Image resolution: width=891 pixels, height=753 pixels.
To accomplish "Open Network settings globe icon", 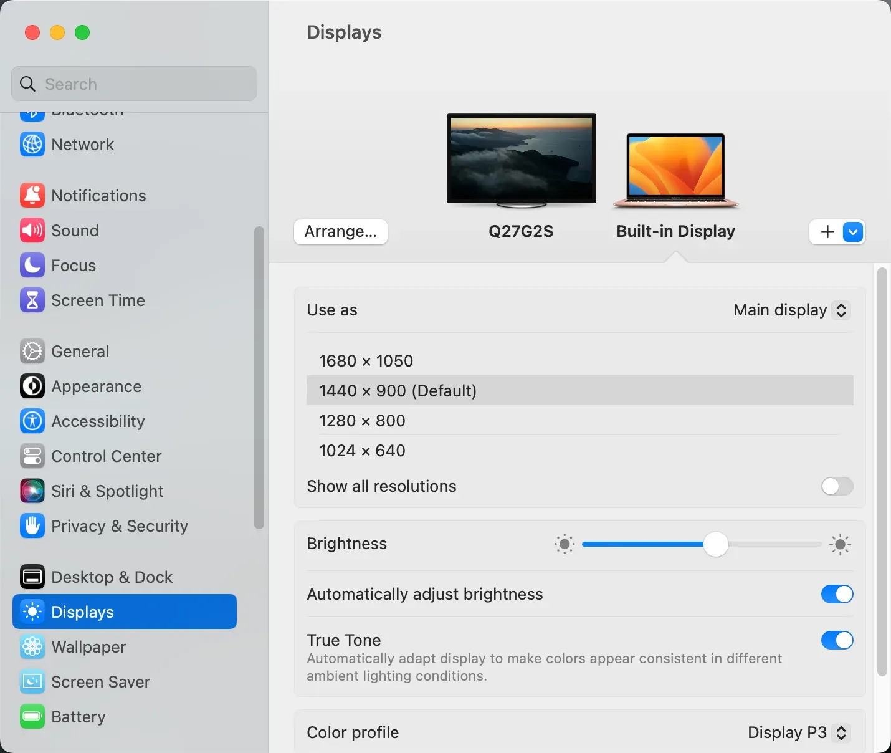I will [32, 145].
